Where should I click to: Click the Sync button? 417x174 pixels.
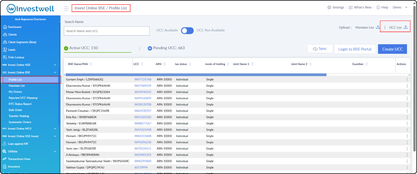click(x=320, y=49)
